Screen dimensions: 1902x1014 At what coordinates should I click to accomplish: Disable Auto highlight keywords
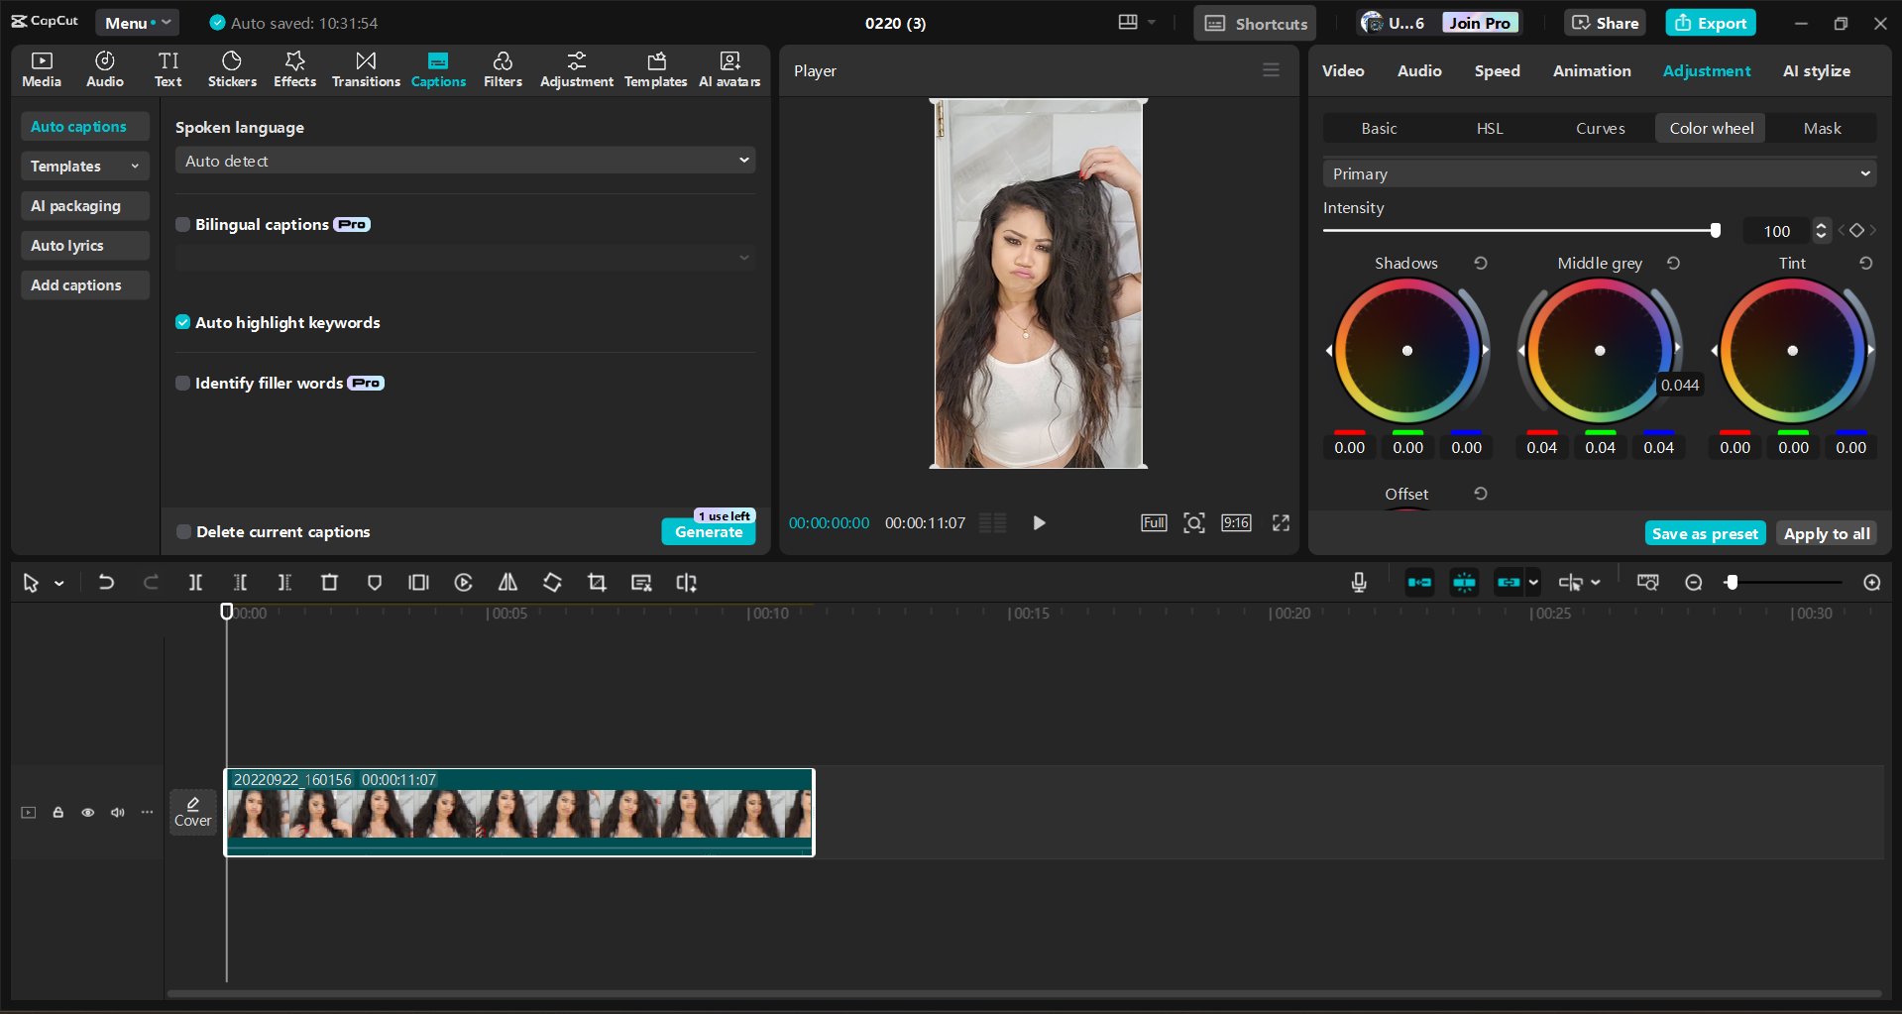pyautogui.click(x=182, y=322)
